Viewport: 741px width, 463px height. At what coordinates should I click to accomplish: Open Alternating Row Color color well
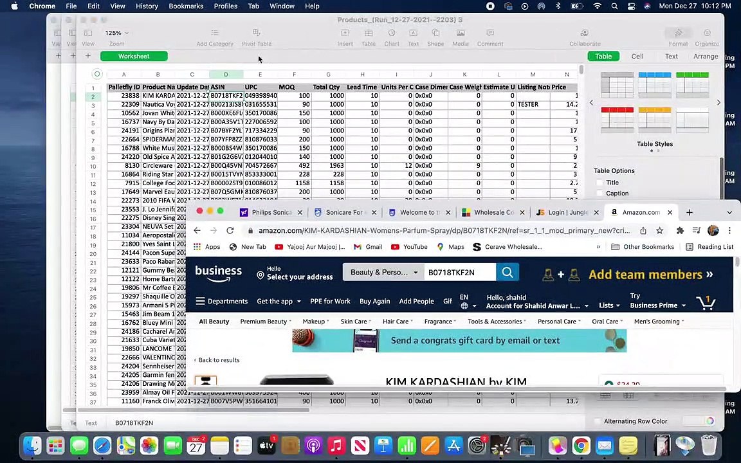coord(710,421)
